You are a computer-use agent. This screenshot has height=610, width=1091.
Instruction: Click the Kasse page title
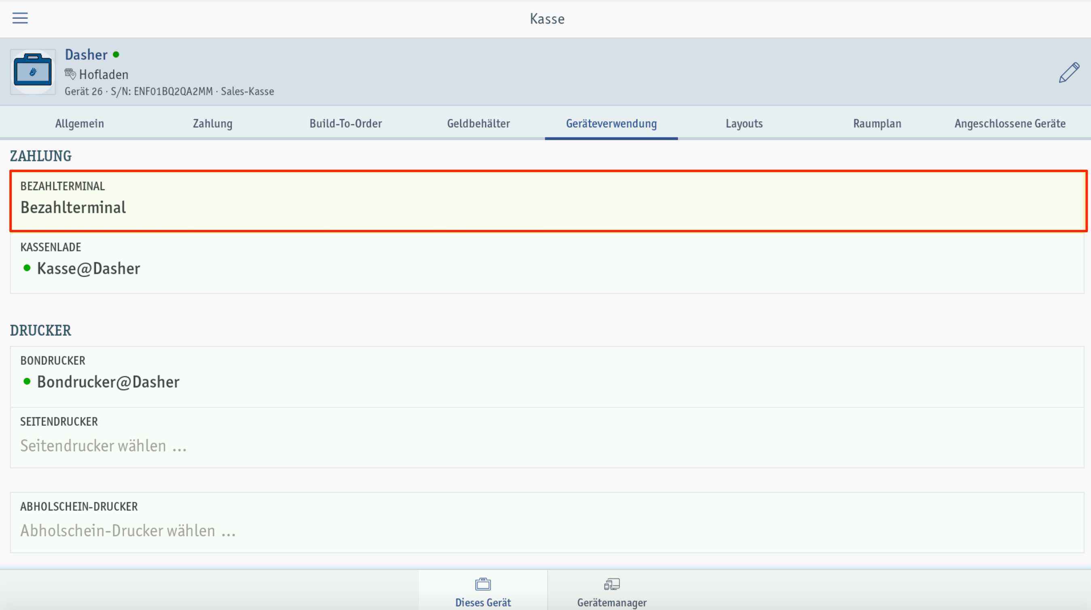(547, 19)
